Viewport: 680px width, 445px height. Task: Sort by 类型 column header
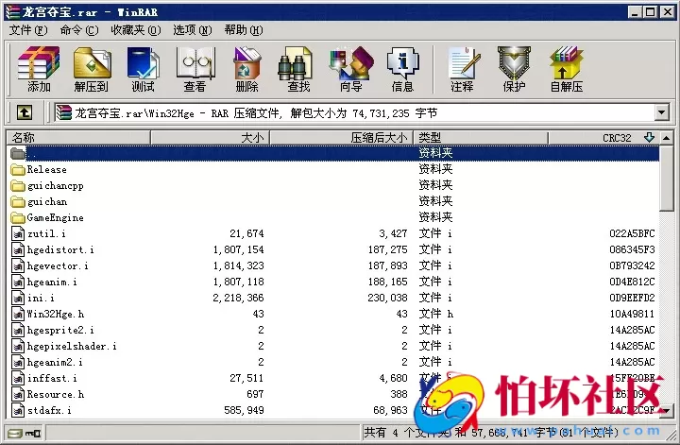[x=481, y=138]
